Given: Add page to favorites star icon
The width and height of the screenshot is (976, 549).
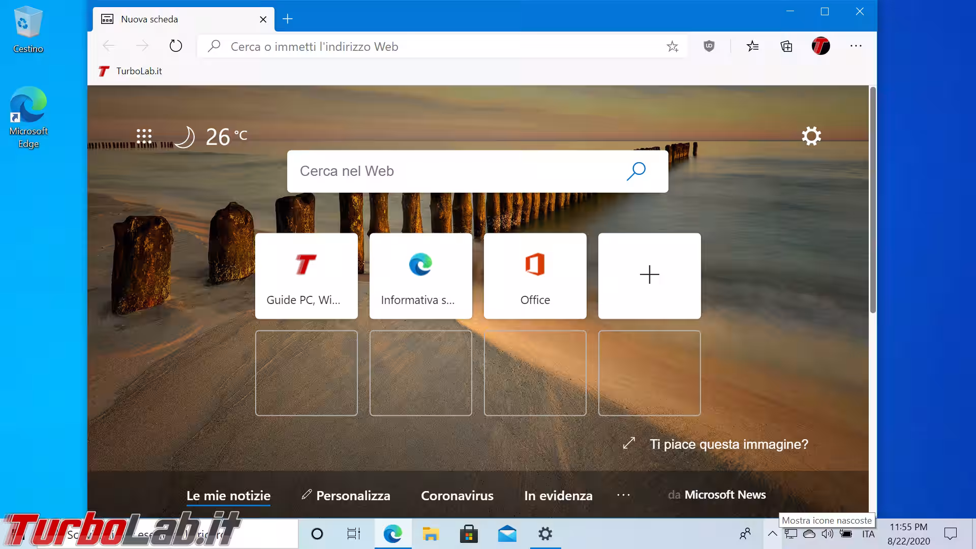Looking at the screenshot, I should (x=672, y=47).
